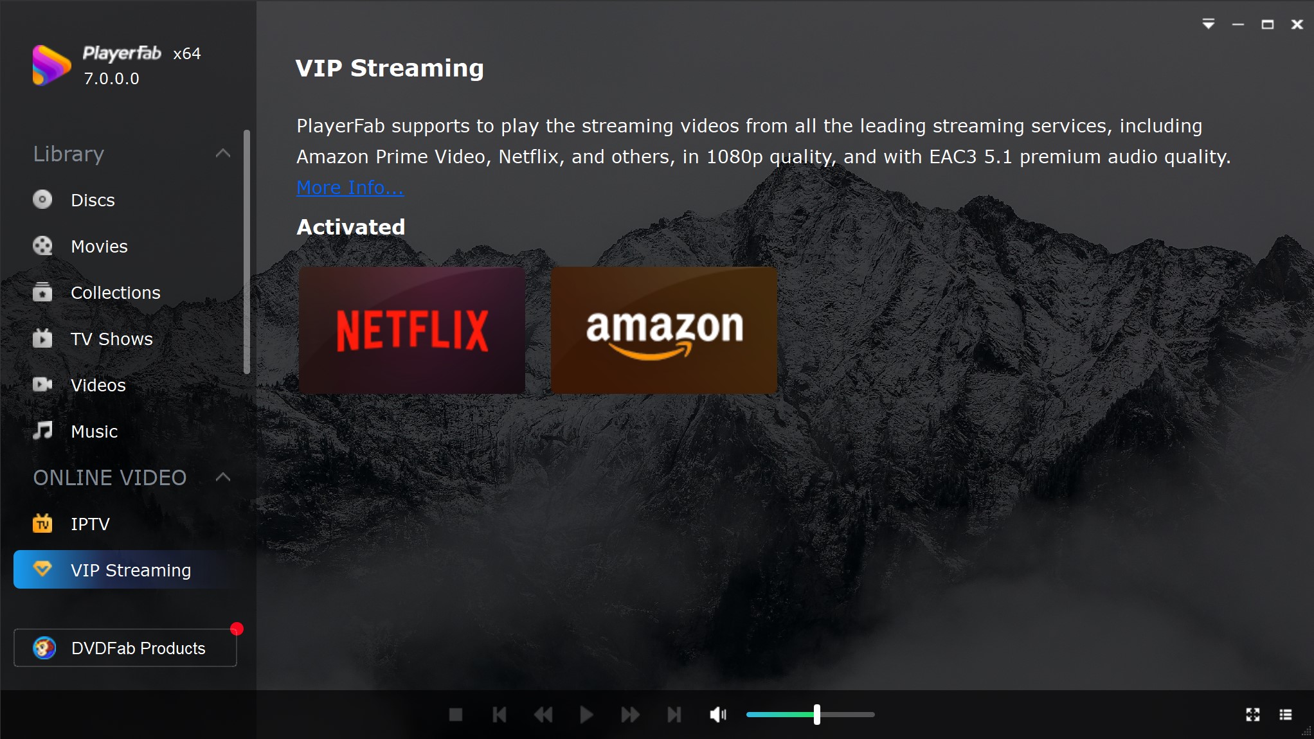This screenshot has width=1314, height=739.
Task: Click the IPTV online video icon
Action: (x=43, y=524)
